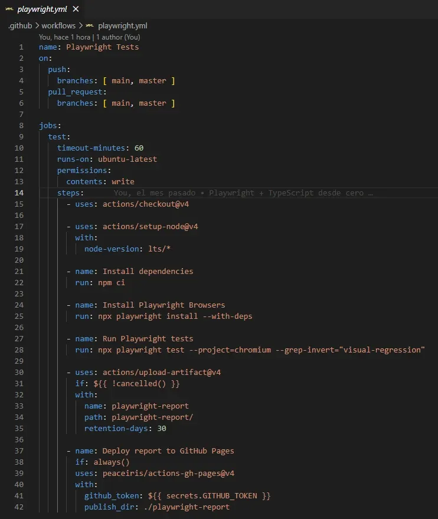The image size is (438, 519).
Task: Click 'timeout-minutes: 60' on line 10
Action: click(x=100, y=148)
